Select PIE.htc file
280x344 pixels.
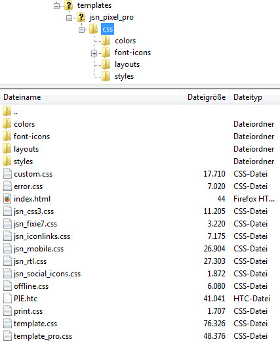coord(26,299)
